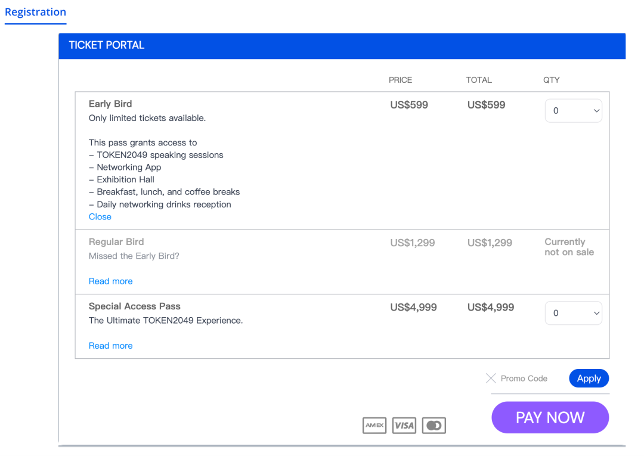
Task: Click the Early Bird ticket title
Action: click(x=110, y=104)
